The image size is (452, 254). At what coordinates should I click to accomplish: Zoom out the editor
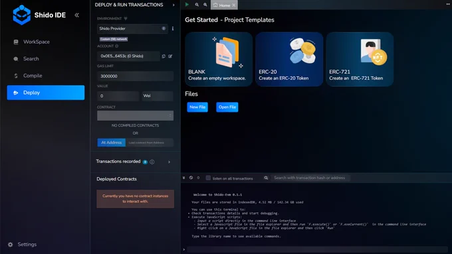[x=197, y=5]
